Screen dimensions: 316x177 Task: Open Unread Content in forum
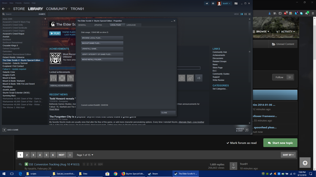283,44
